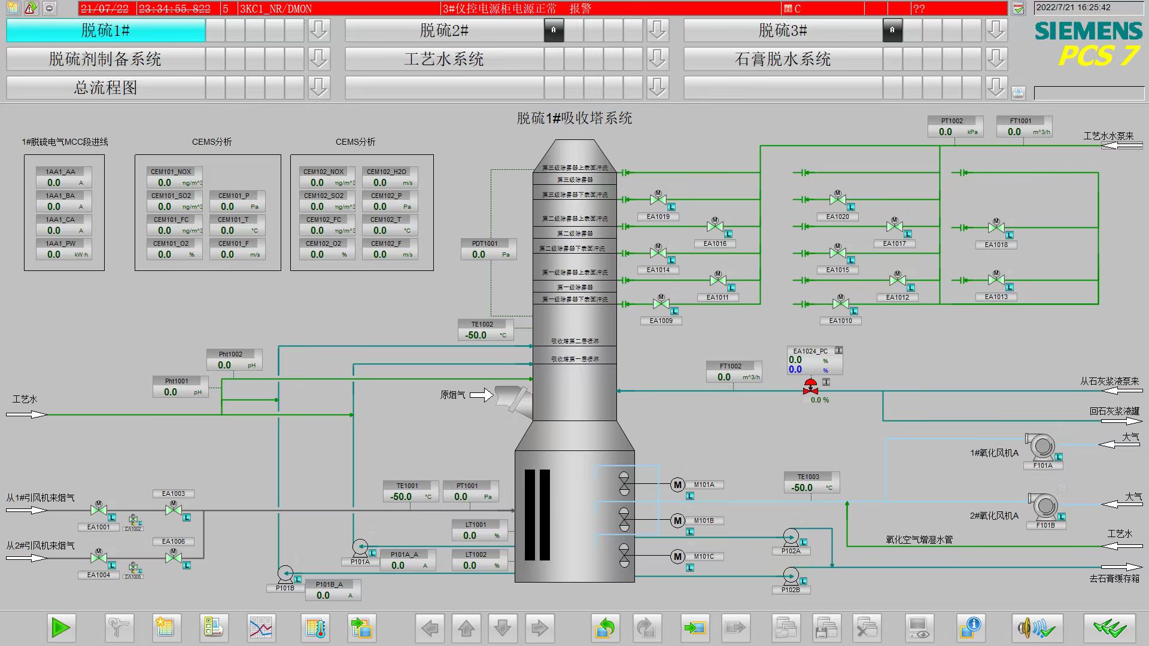Acknowledge horn via the speaker icon
This screenshot has height=646, width=1149.
pos(1037,627)
